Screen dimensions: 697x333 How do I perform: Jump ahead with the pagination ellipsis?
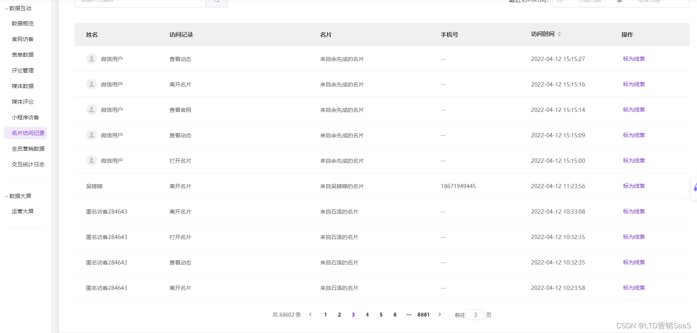click(409, 315)
